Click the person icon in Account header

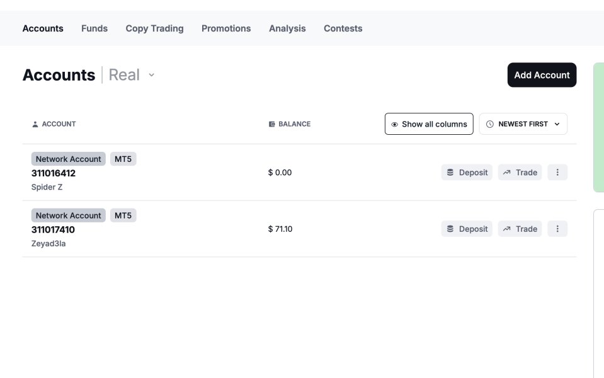click(x=35, y=124)
